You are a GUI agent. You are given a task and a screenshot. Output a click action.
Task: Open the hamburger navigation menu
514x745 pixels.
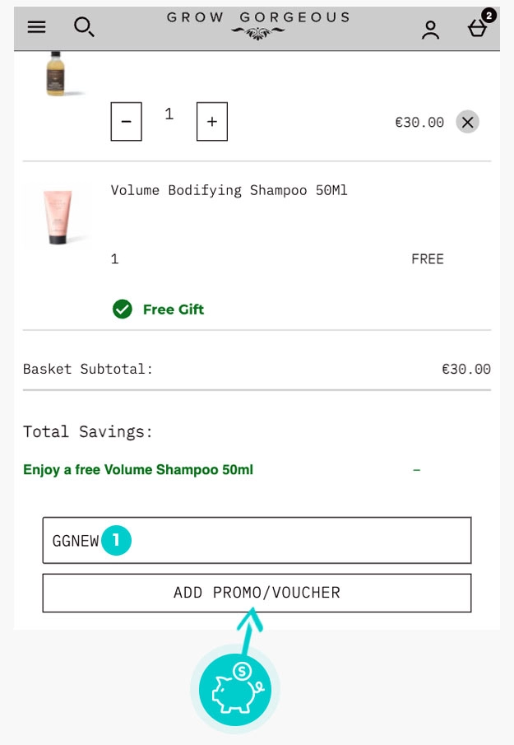coord(36,27)
